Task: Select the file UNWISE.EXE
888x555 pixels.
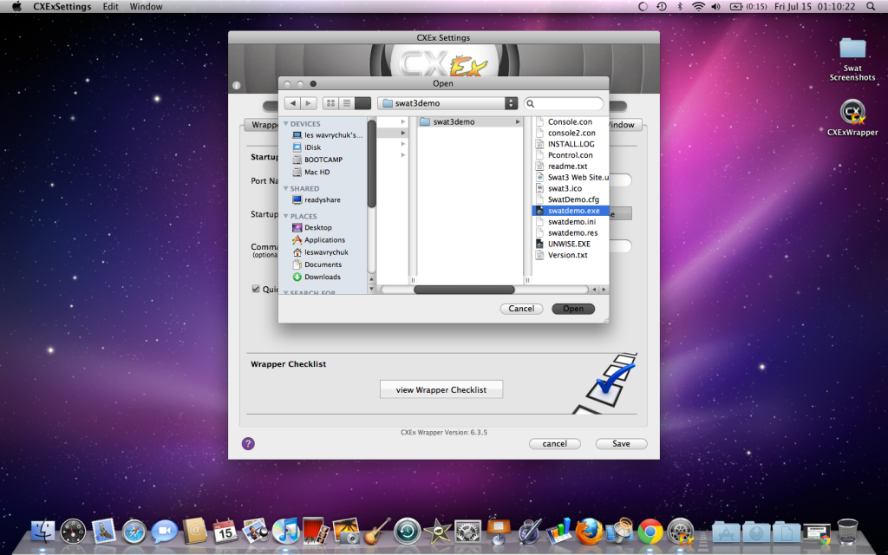Action: click(x=571, y=244)
